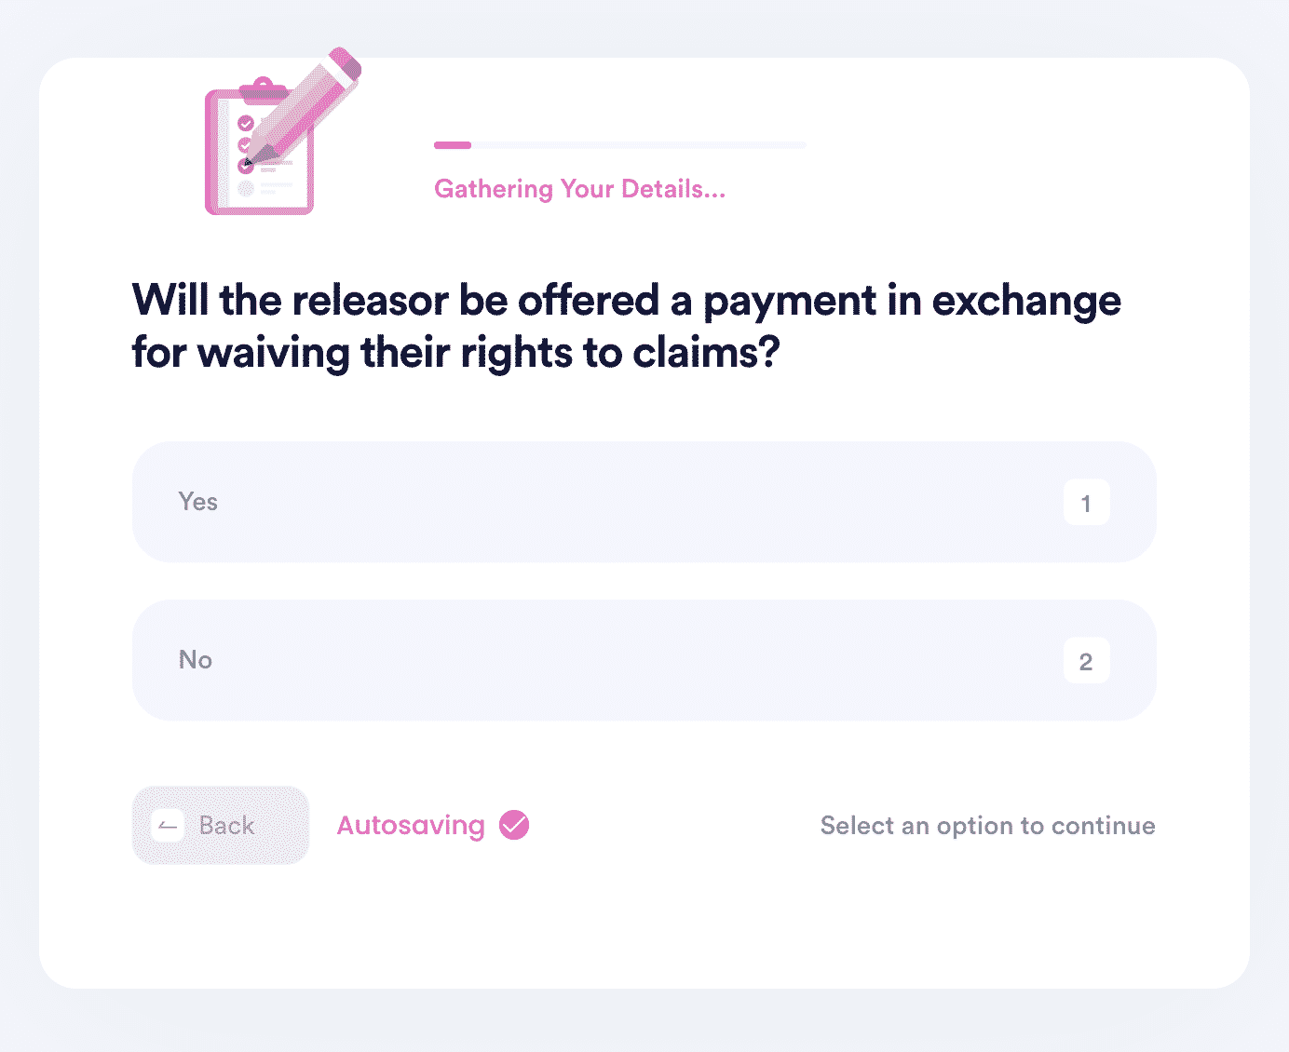
Task: Go back with the Back button
Action: click(221, 825)
